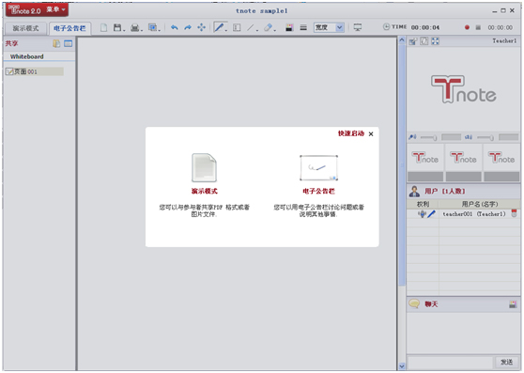Switch to the 演示模式 tab
This screenshot has height=373, width=524.
[25, 28]
